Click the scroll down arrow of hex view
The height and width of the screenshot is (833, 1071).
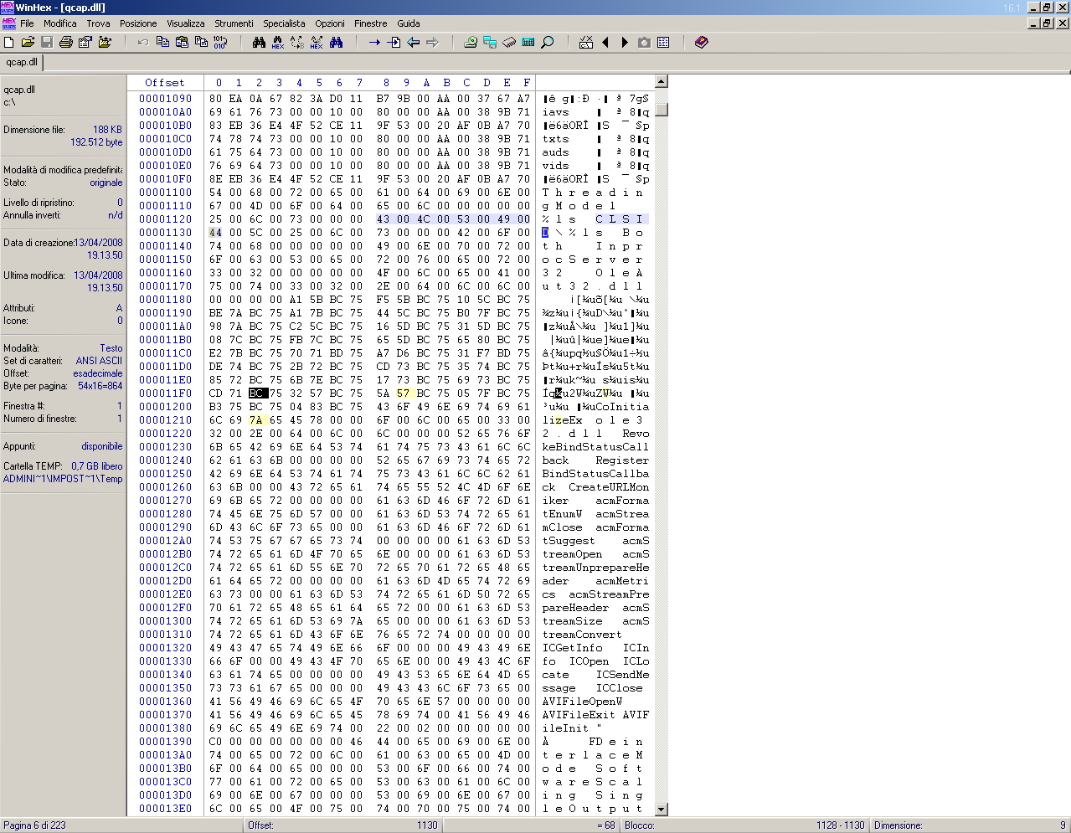pos(662,809)
